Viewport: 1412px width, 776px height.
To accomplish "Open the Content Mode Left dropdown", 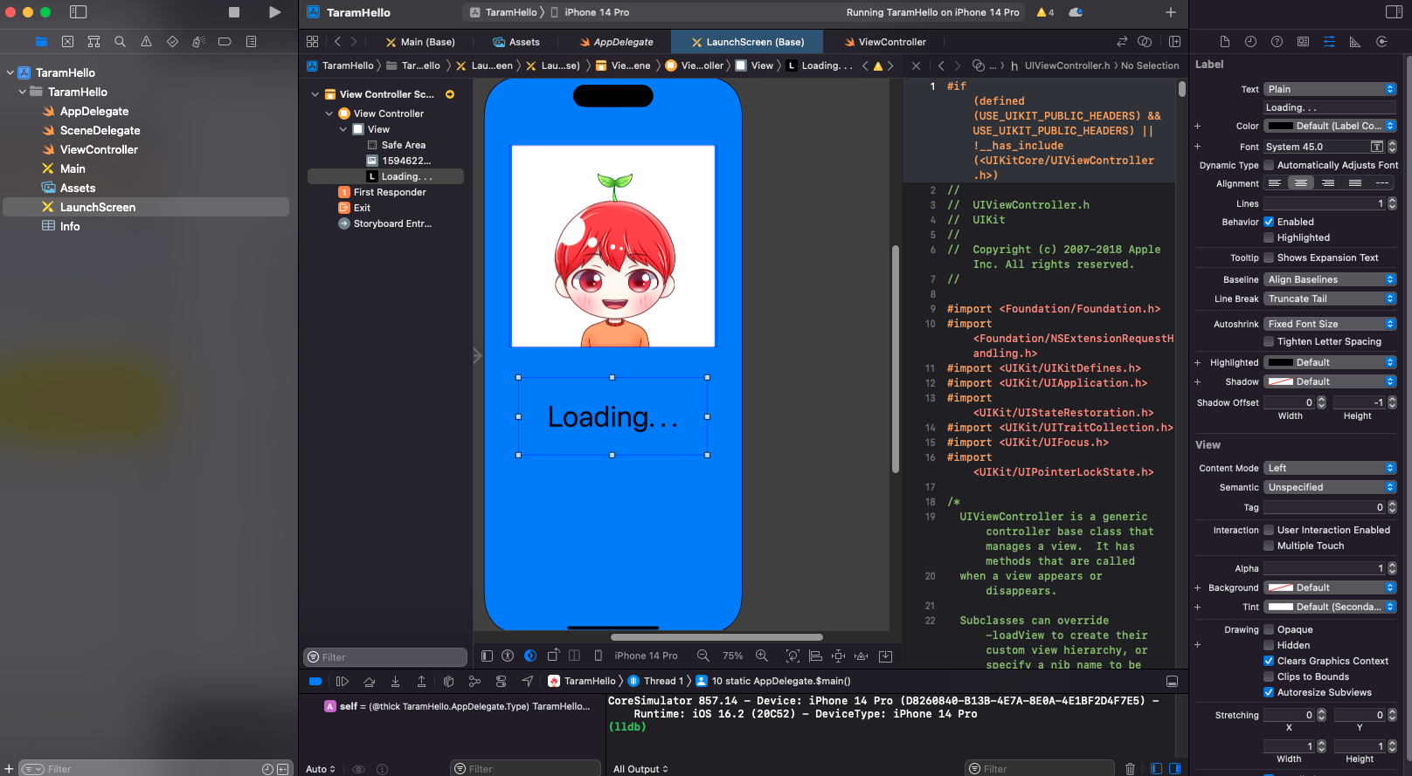I will 1330,468.
